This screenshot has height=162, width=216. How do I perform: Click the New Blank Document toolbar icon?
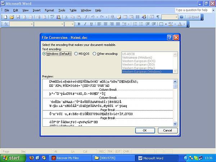coord(5,17)
